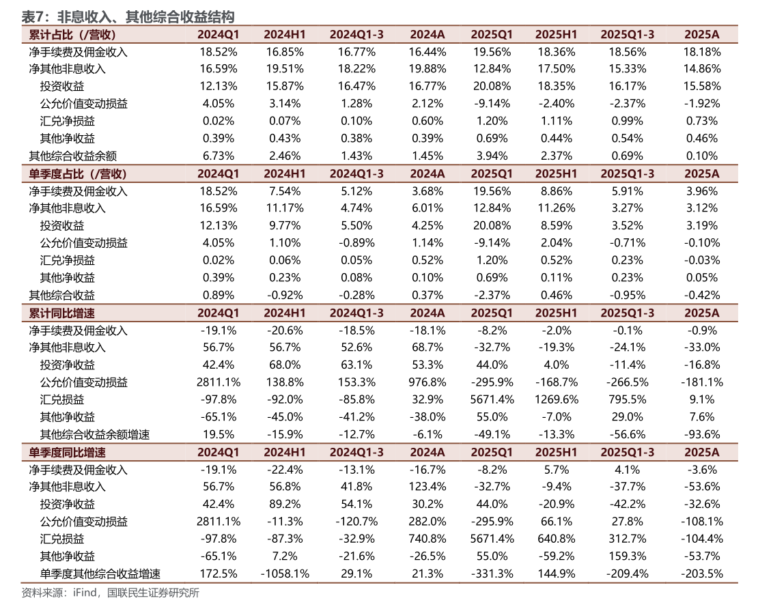Click the figure -1058.1%

[285, 573]
